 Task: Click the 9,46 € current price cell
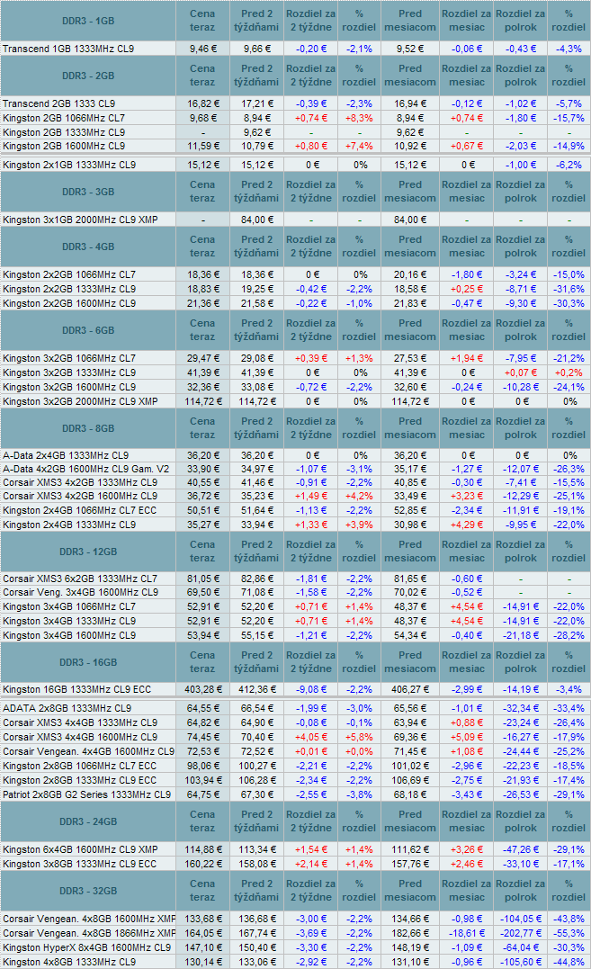202,49
